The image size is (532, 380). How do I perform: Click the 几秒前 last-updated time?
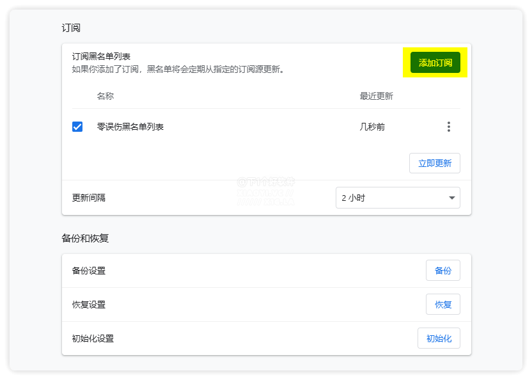372,127
